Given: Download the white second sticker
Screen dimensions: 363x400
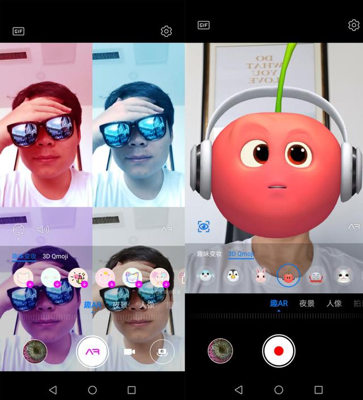Looking at the screenshot, I should tap(51, 277).
